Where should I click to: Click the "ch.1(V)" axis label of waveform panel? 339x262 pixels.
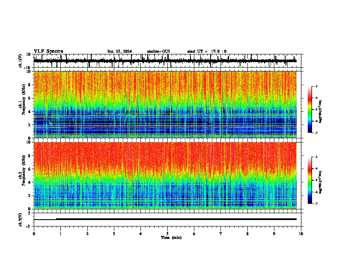pyautogui.click(x=20, y=61)
